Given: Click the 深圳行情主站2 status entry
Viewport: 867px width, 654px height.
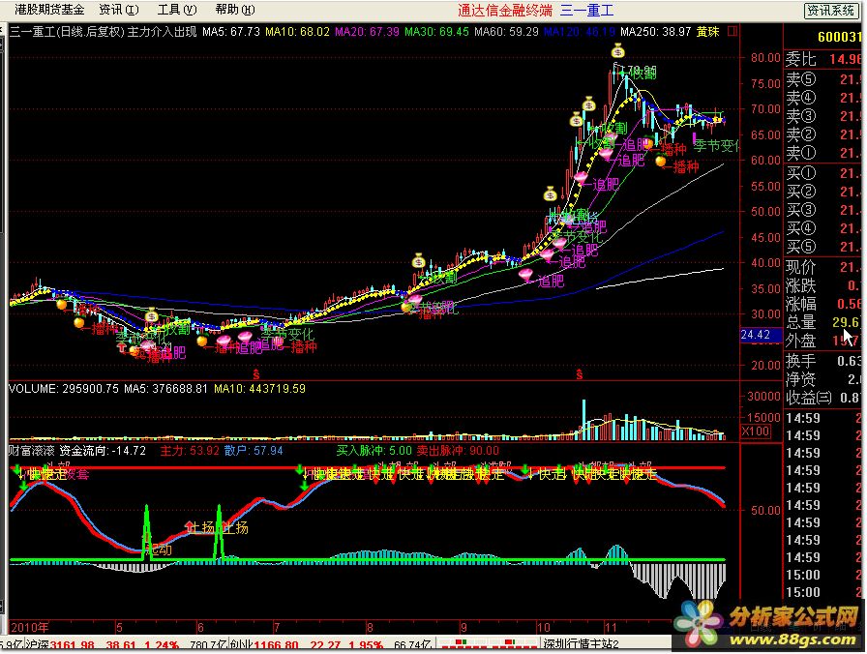Looking at the screenshot, I should (582, 644).
